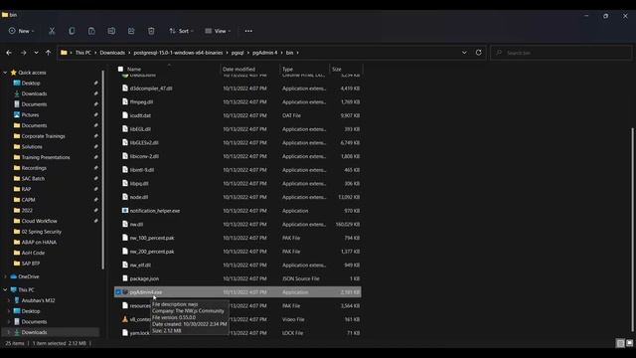Sort by the Name column header

[134, 69]
